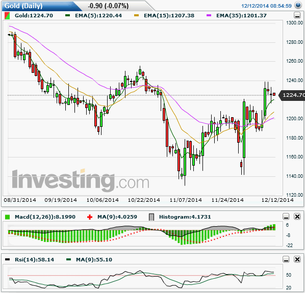This screenshot has width=305, height=293.
Task: Click the gray Histogram legend icon
Action: [151, 217]
